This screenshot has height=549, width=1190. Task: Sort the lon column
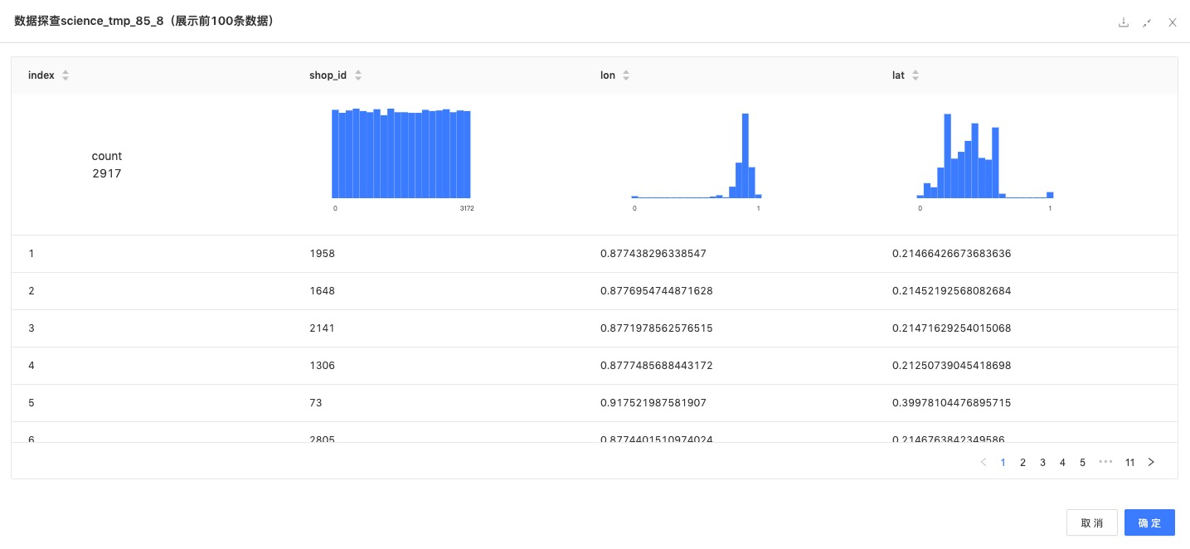pyautogui.click(x=626, y=75)
